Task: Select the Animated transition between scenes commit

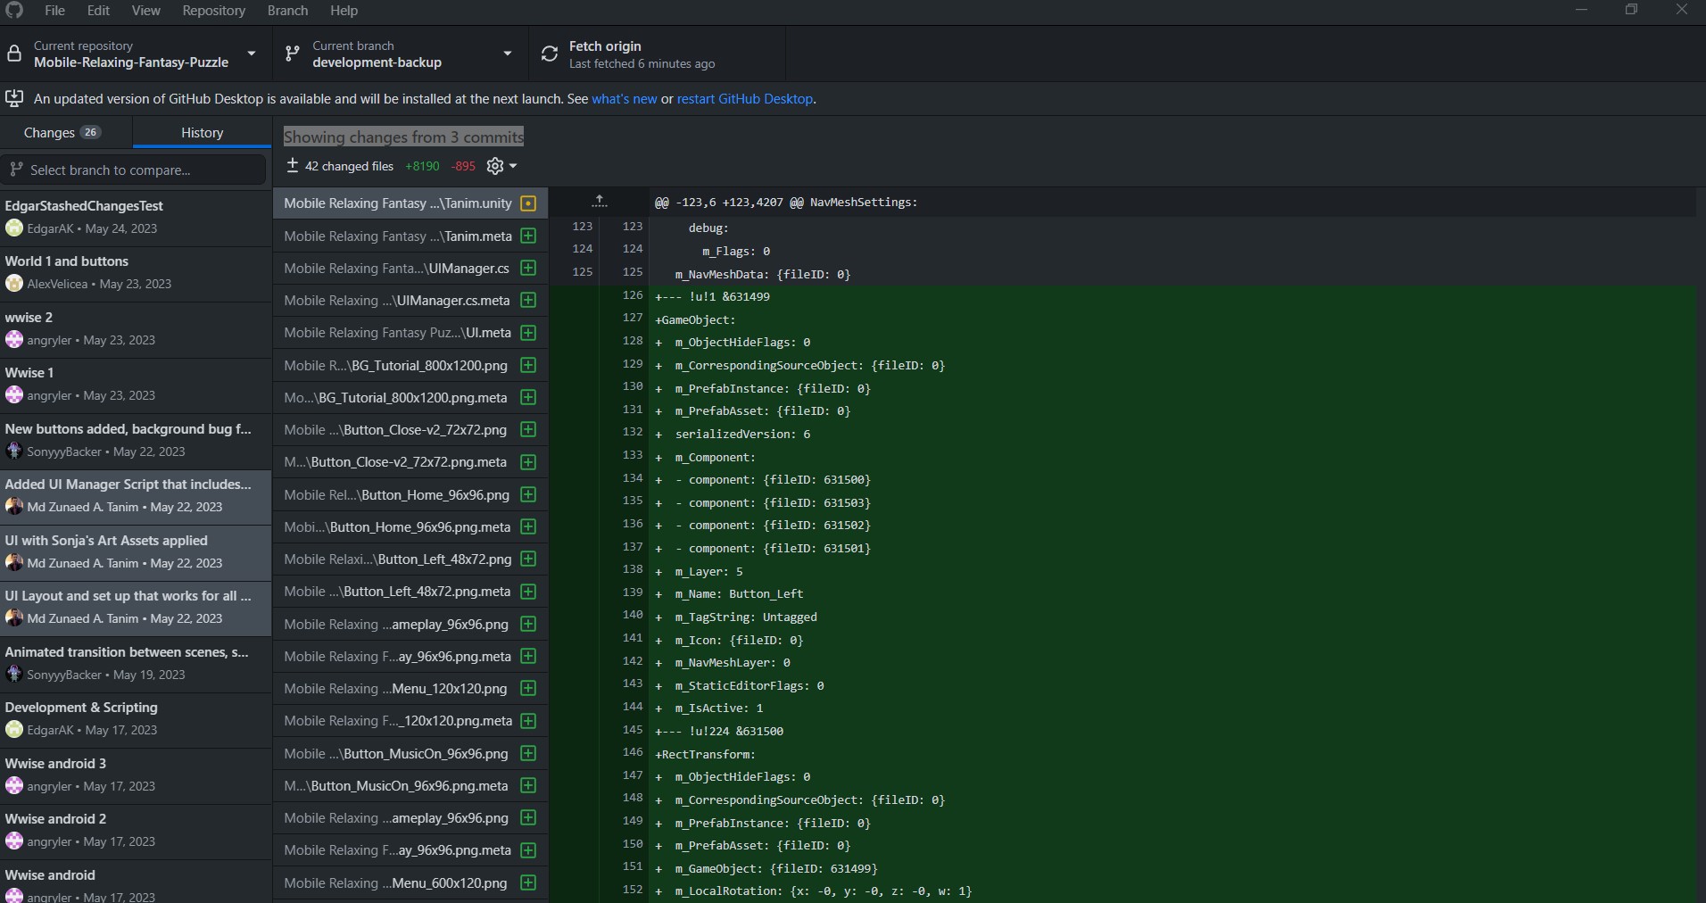Action: pyautogui.click(x=136, y=663)
